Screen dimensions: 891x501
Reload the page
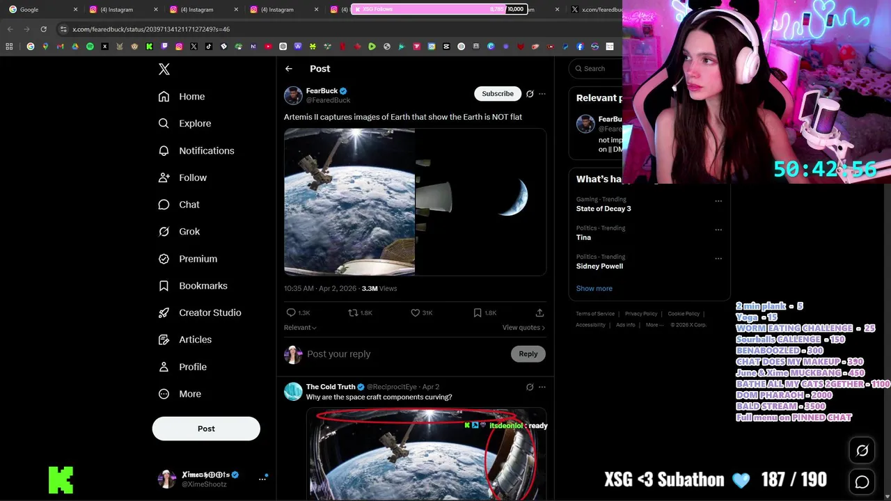[43, 29]
